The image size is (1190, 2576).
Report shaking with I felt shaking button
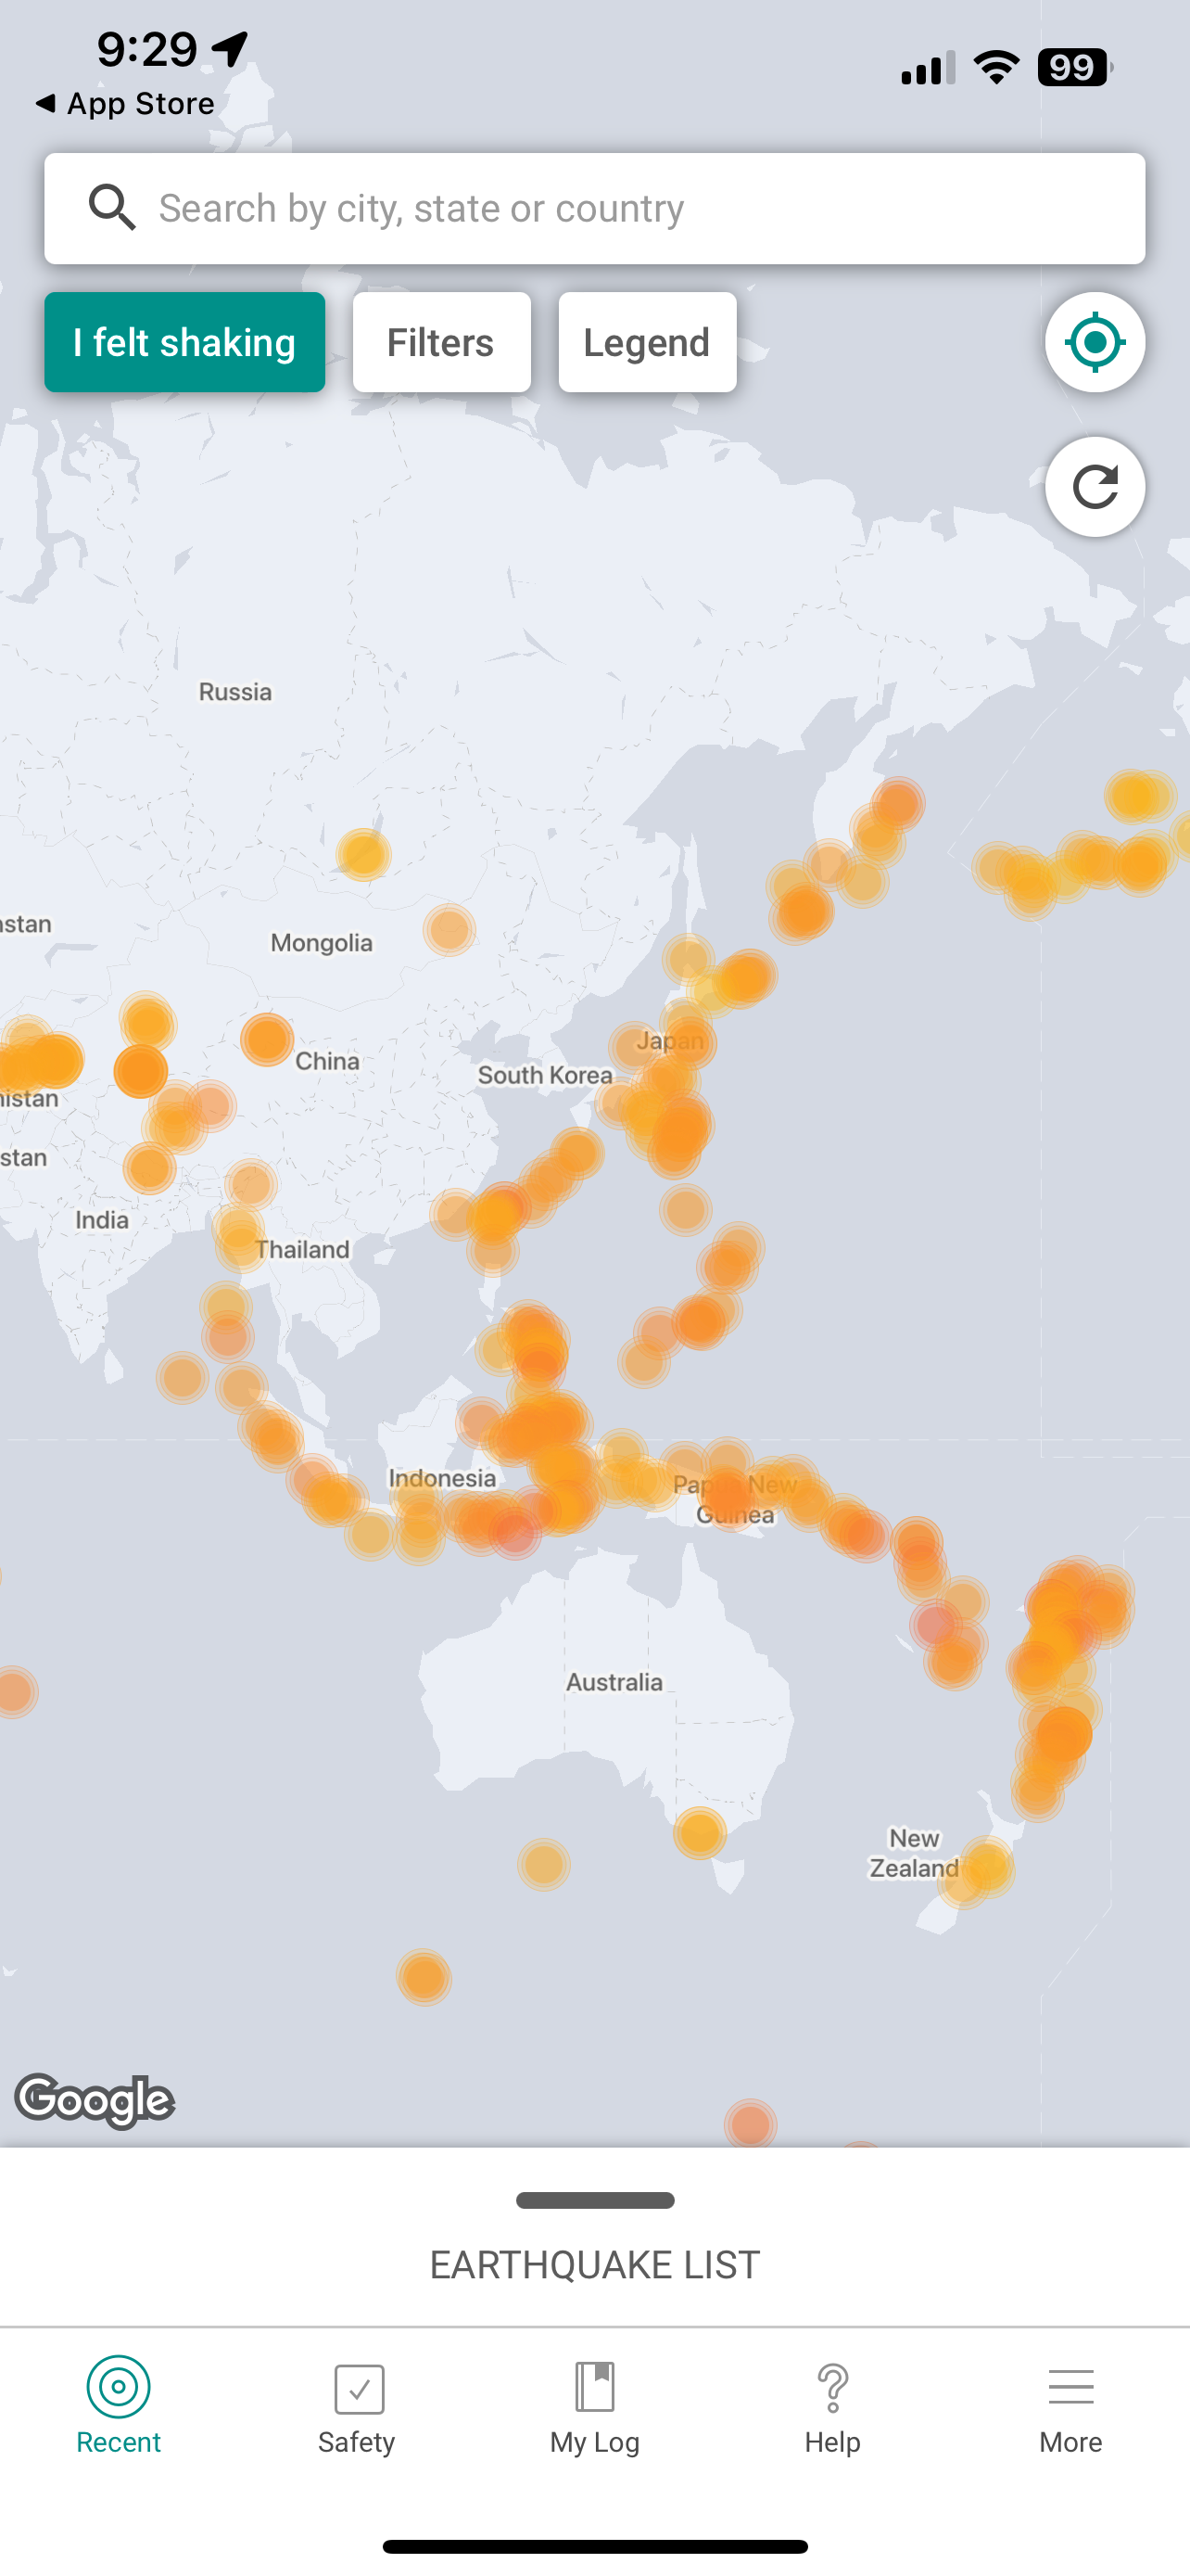(x=184, y=342)
